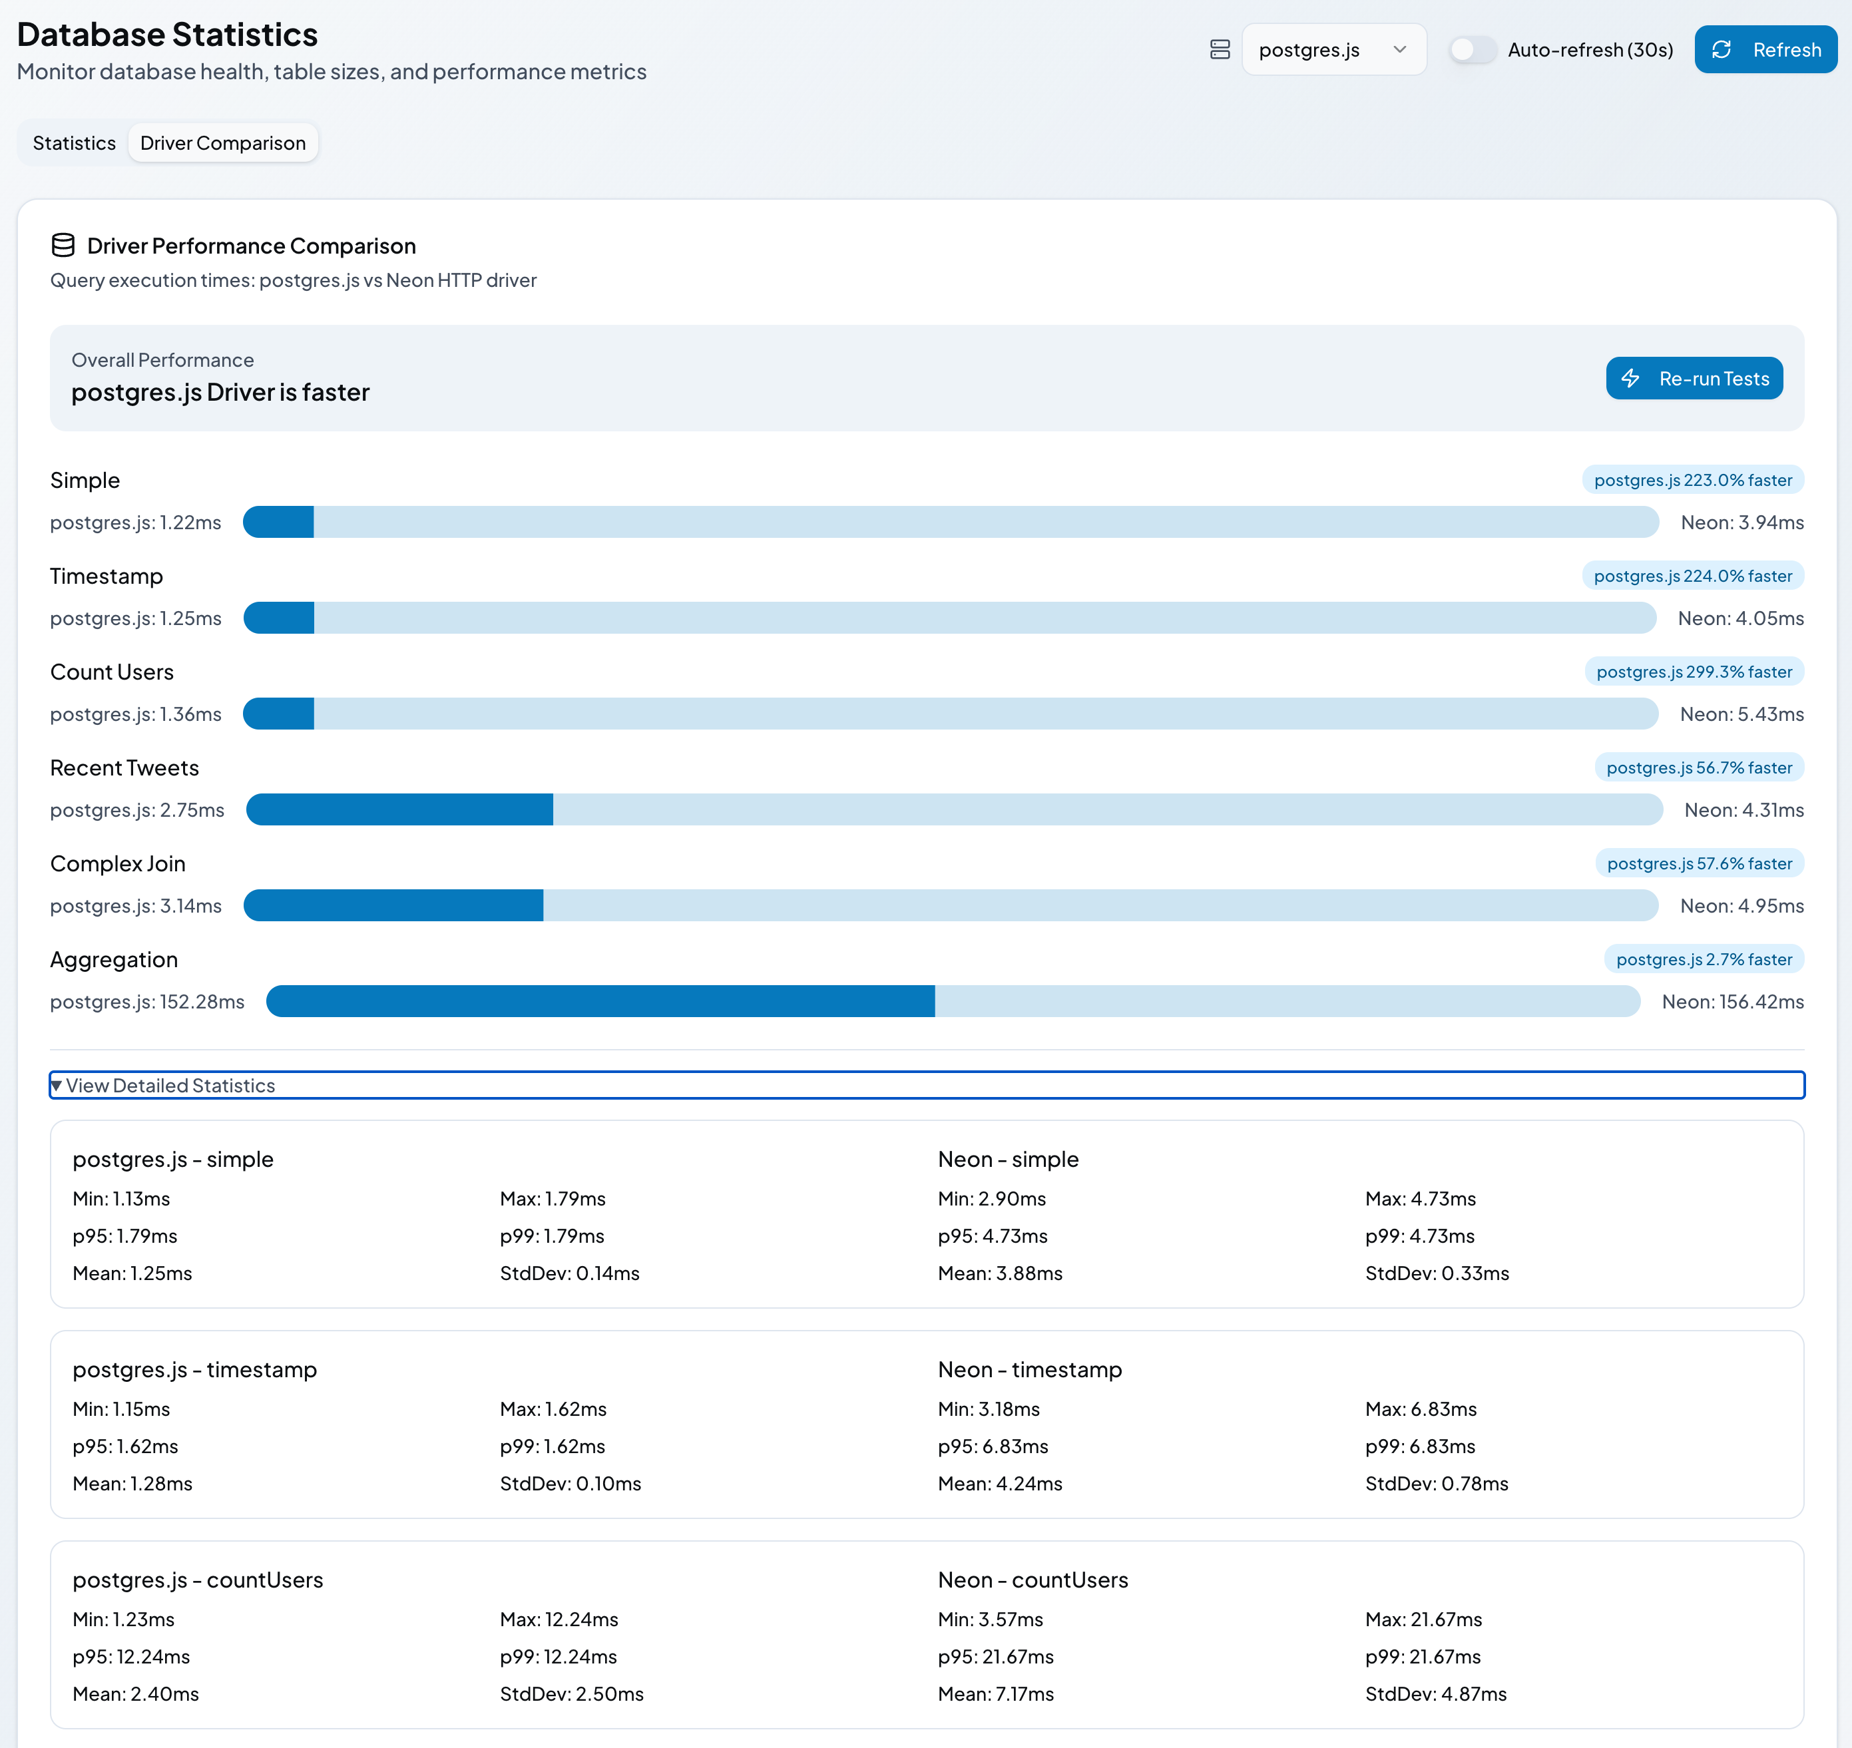The height and width of the screenshot is (1748, 1852).
Task: Click the 'Recent Tweets' test label
Action: coord(125,767)
